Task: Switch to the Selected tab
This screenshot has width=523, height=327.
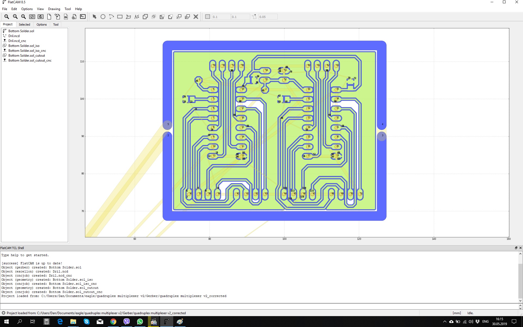Action: tap(24, 25)
